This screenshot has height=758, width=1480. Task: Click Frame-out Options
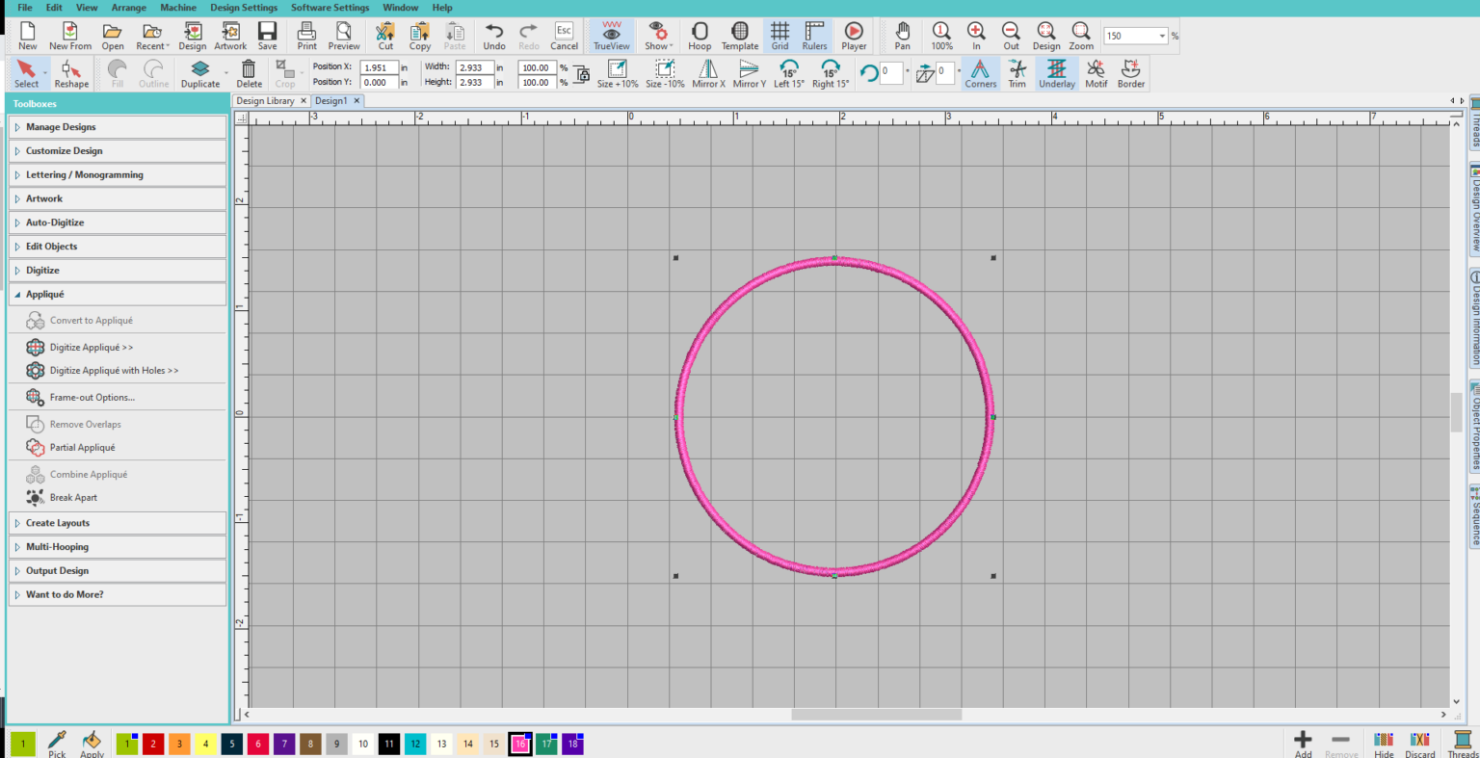pyautogui.click(x=92, y=398)
